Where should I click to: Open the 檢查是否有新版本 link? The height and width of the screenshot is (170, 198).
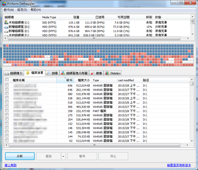click(180, 165)
